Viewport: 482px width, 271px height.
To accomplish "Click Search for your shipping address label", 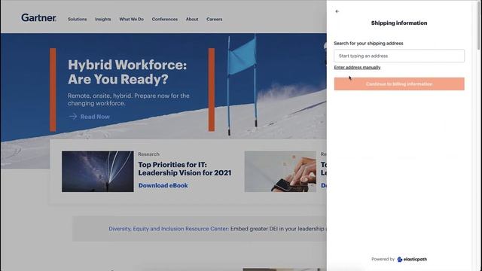I will pos(368,44).
